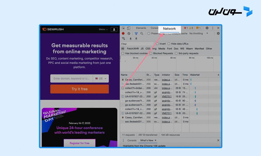
Task: Filter by Wasm requests
Action: 189,49
